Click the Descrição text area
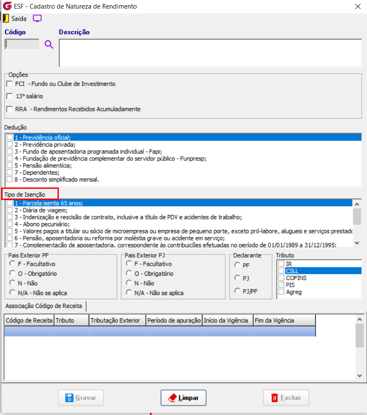Image resolution: width=367 pixels, height=415 pixels. pyautogui.click(x=210, y=53)
